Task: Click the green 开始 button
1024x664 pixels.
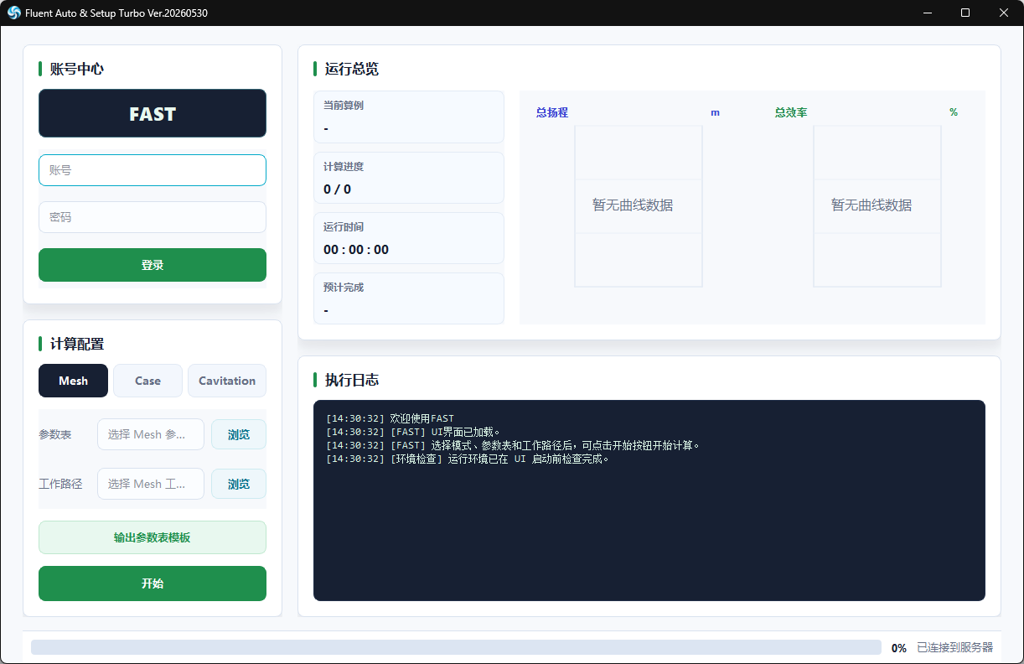Action: pyautogui.click(x=153, y=584)
